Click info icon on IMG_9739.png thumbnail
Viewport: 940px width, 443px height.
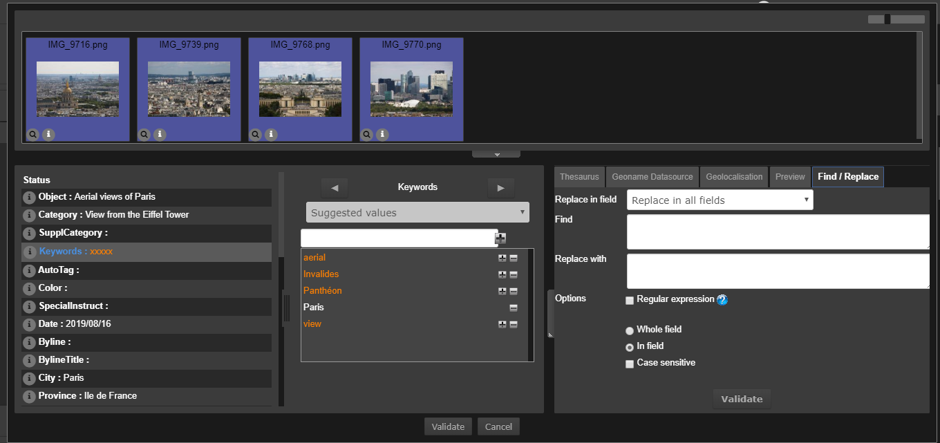160,135
